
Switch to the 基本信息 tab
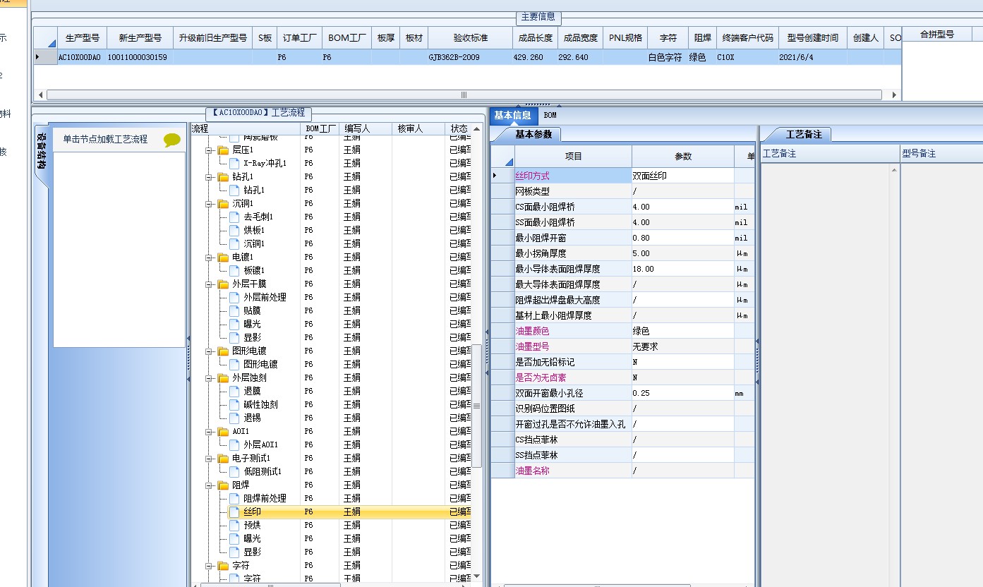[x=512, y=115]
